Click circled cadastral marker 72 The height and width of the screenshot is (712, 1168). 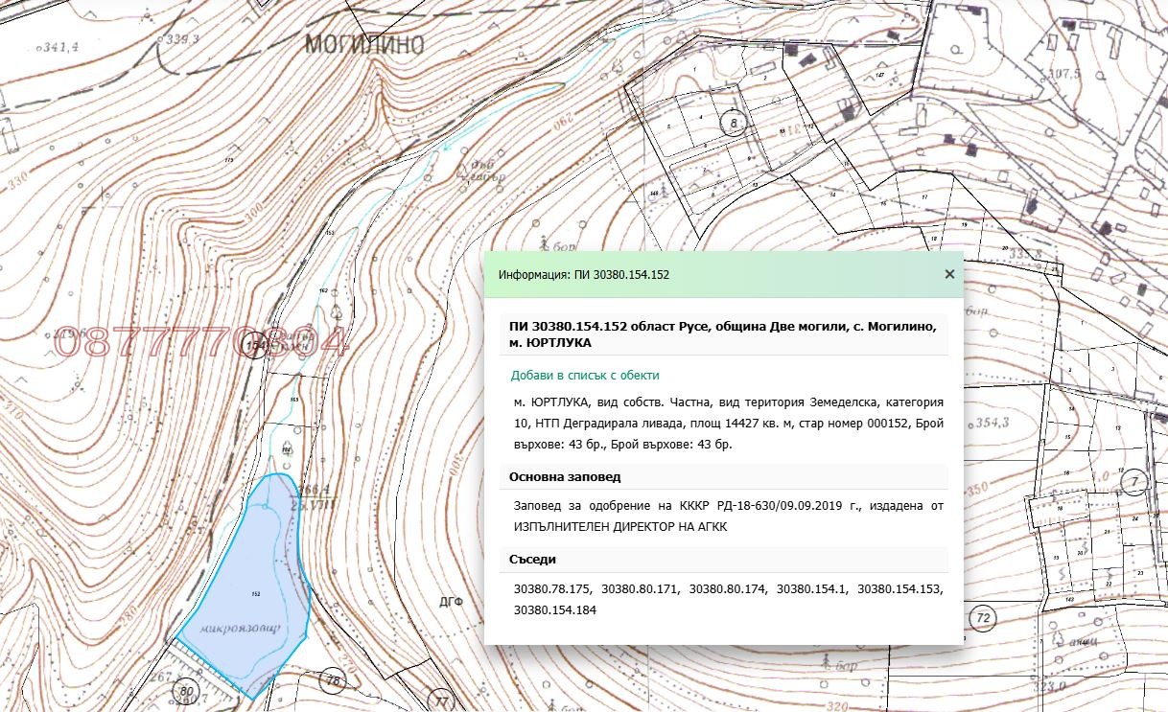(981, 618)
